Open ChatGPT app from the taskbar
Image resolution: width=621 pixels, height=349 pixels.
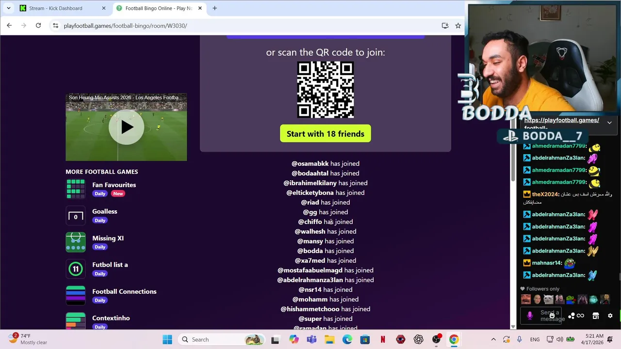point(418,339)
